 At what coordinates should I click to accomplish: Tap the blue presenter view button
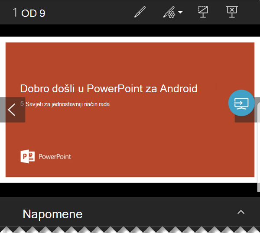coord(241,103)
